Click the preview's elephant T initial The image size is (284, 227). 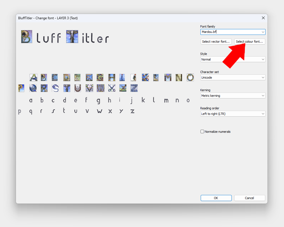pyautogui.click(x=72, y=37)
